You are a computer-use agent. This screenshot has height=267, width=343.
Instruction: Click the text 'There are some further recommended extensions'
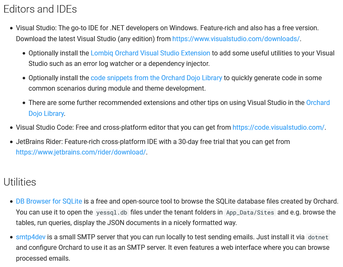tap(102, 102)
